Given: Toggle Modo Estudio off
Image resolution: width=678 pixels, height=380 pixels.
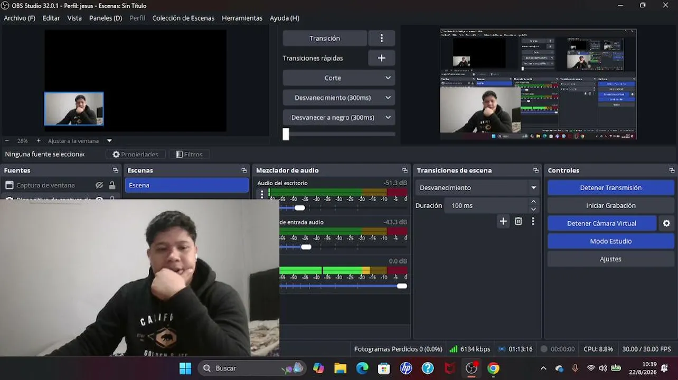Looking at the screenshot, I should 610,241.
